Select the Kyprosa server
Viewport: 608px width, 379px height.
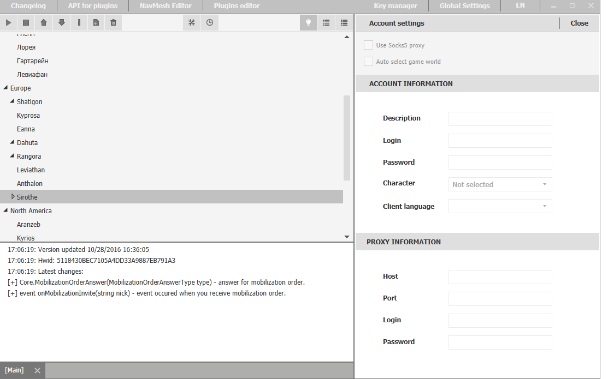[x=28, y=116]
